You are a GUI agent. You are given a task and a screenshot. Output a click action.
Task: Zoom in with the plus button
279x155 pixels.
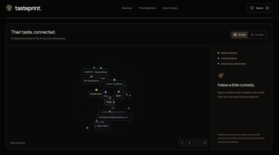[189, 143]
